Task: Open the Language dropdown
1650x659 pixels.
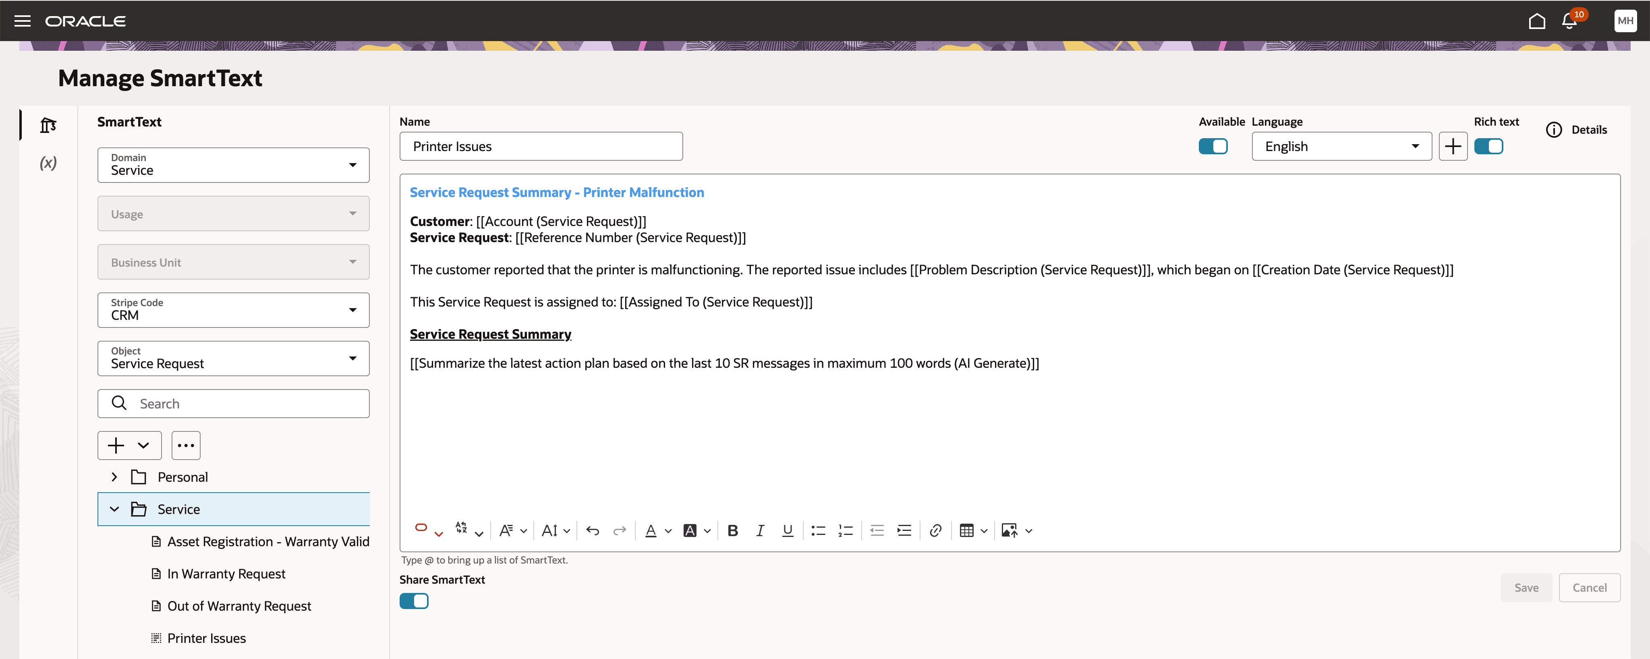Action: pos(1341,147)
